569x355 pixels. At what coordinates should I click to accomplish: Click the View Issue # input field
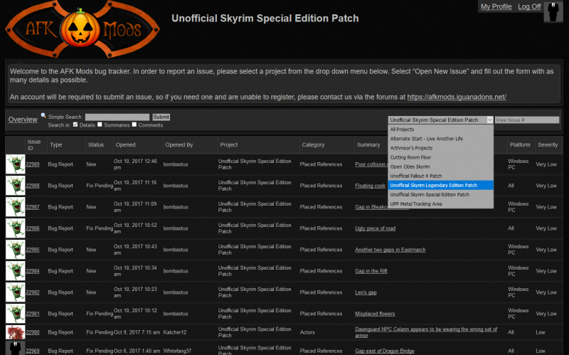[x=527, y=120]
